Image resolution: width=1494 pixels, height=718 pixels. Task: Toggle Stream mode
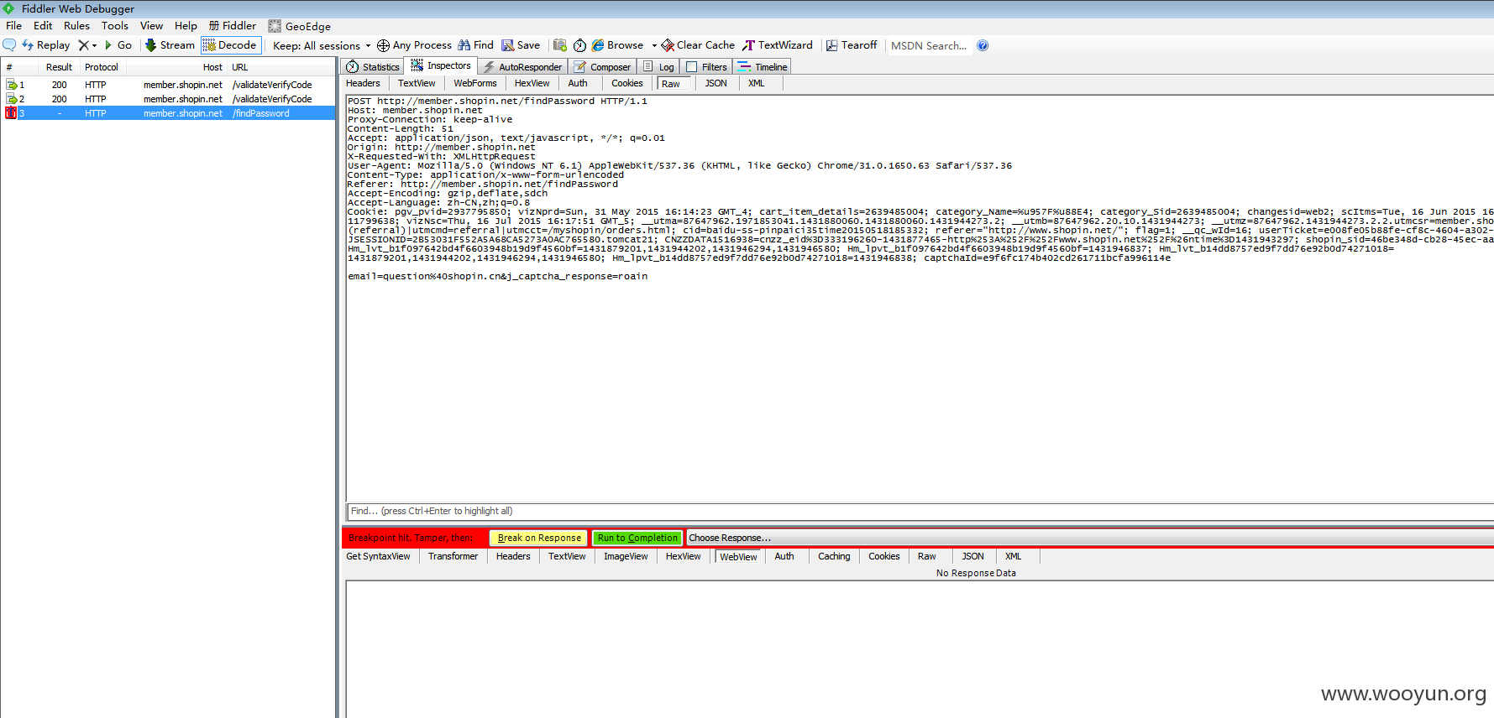pyautogui.click(x=170, y=45)
